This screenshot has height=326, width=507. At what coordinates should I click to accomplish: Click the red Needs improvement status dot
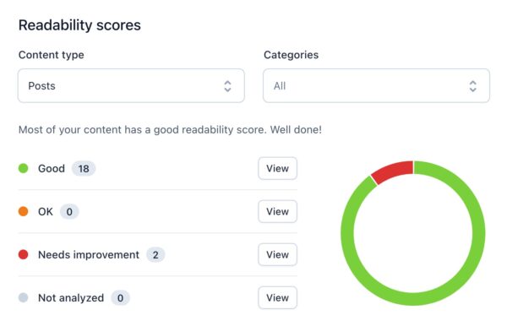click(x=24, y=254)
